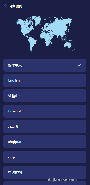Pick Español from the language list
90x185 pixels.
tap(45, 111)
